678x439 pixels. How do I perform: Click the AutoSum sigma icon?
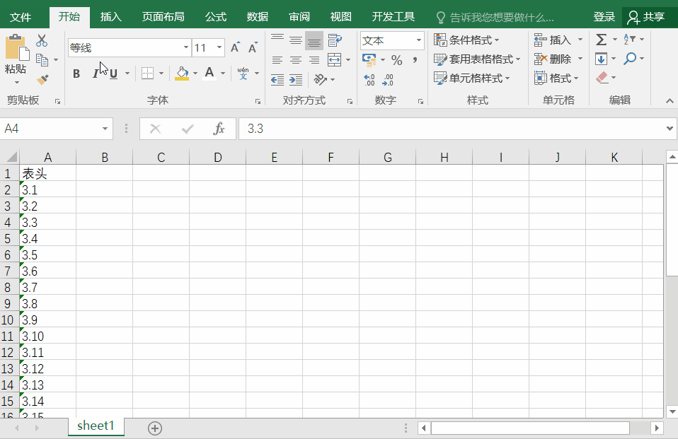point(601,40)
